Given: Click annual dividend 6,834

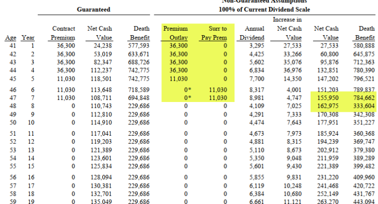Looking at the screenshot, I should [257, 70].
